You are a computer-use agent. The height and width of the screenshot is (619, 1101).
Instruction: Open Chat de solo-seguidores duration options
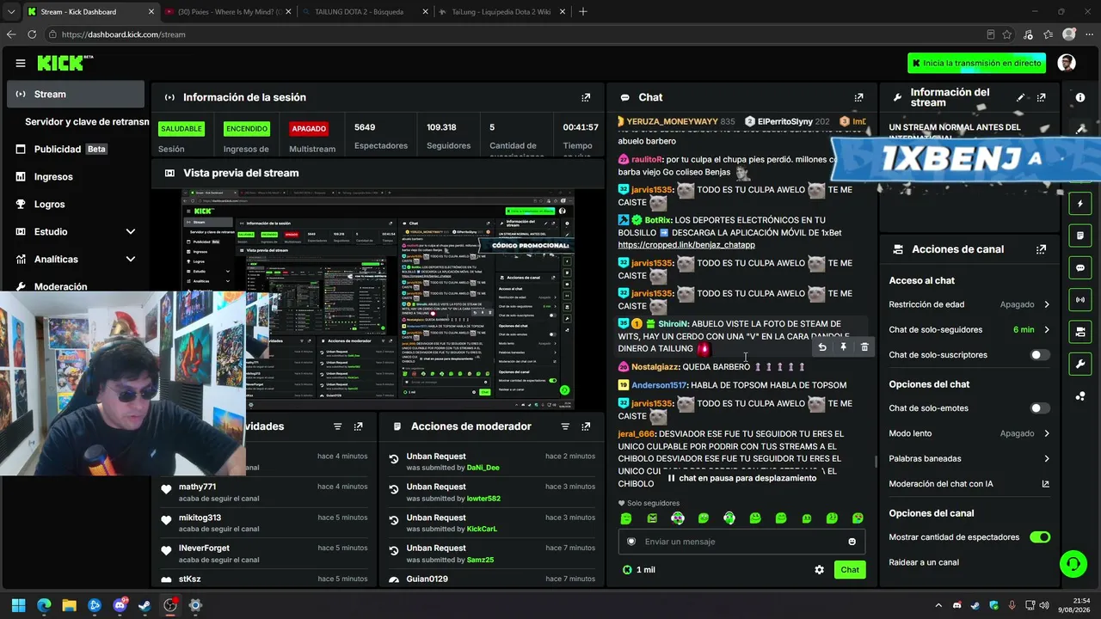pos(969,330)
